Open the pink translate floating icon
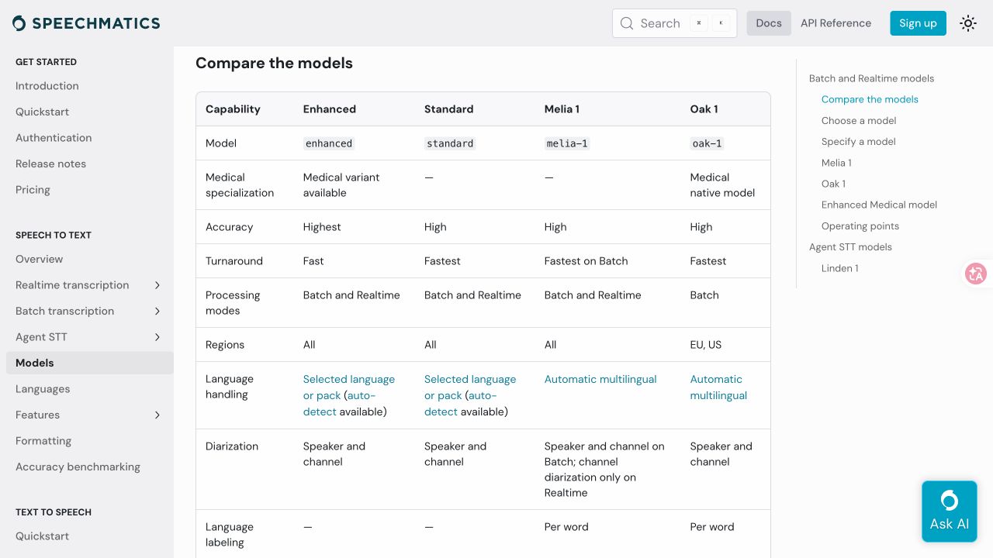 [976, 273]
